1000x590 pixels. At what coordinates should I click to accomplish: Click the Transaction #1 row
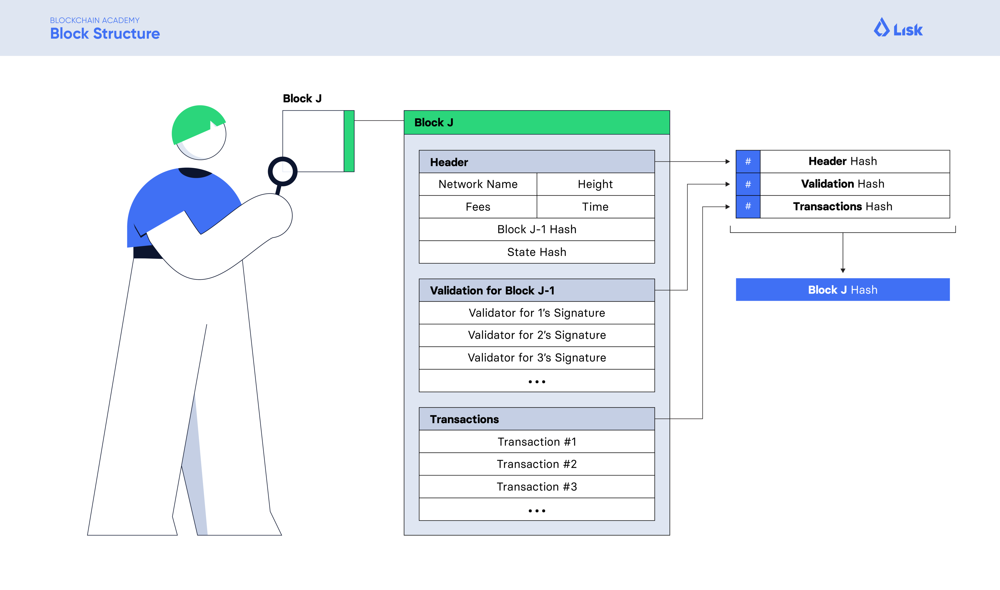tap(536, 442)
